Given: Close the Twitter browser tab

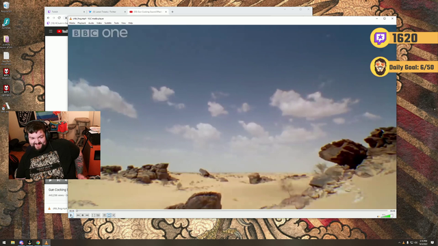Looking at the screenshot, I should [125, 12].
